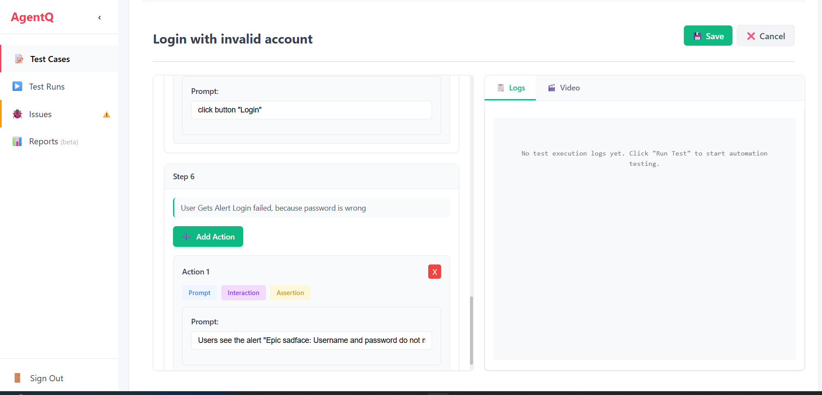Save the test case
Viewport: 822px width, 395px height.
tap(708, 36)
